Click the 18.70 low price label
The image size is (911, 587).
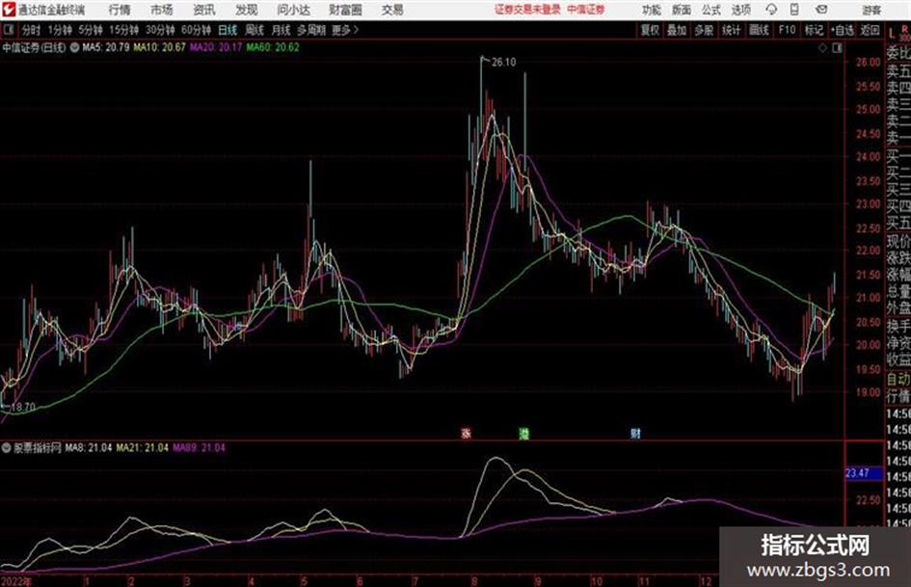pyautogui.click(x=23, y=408)
